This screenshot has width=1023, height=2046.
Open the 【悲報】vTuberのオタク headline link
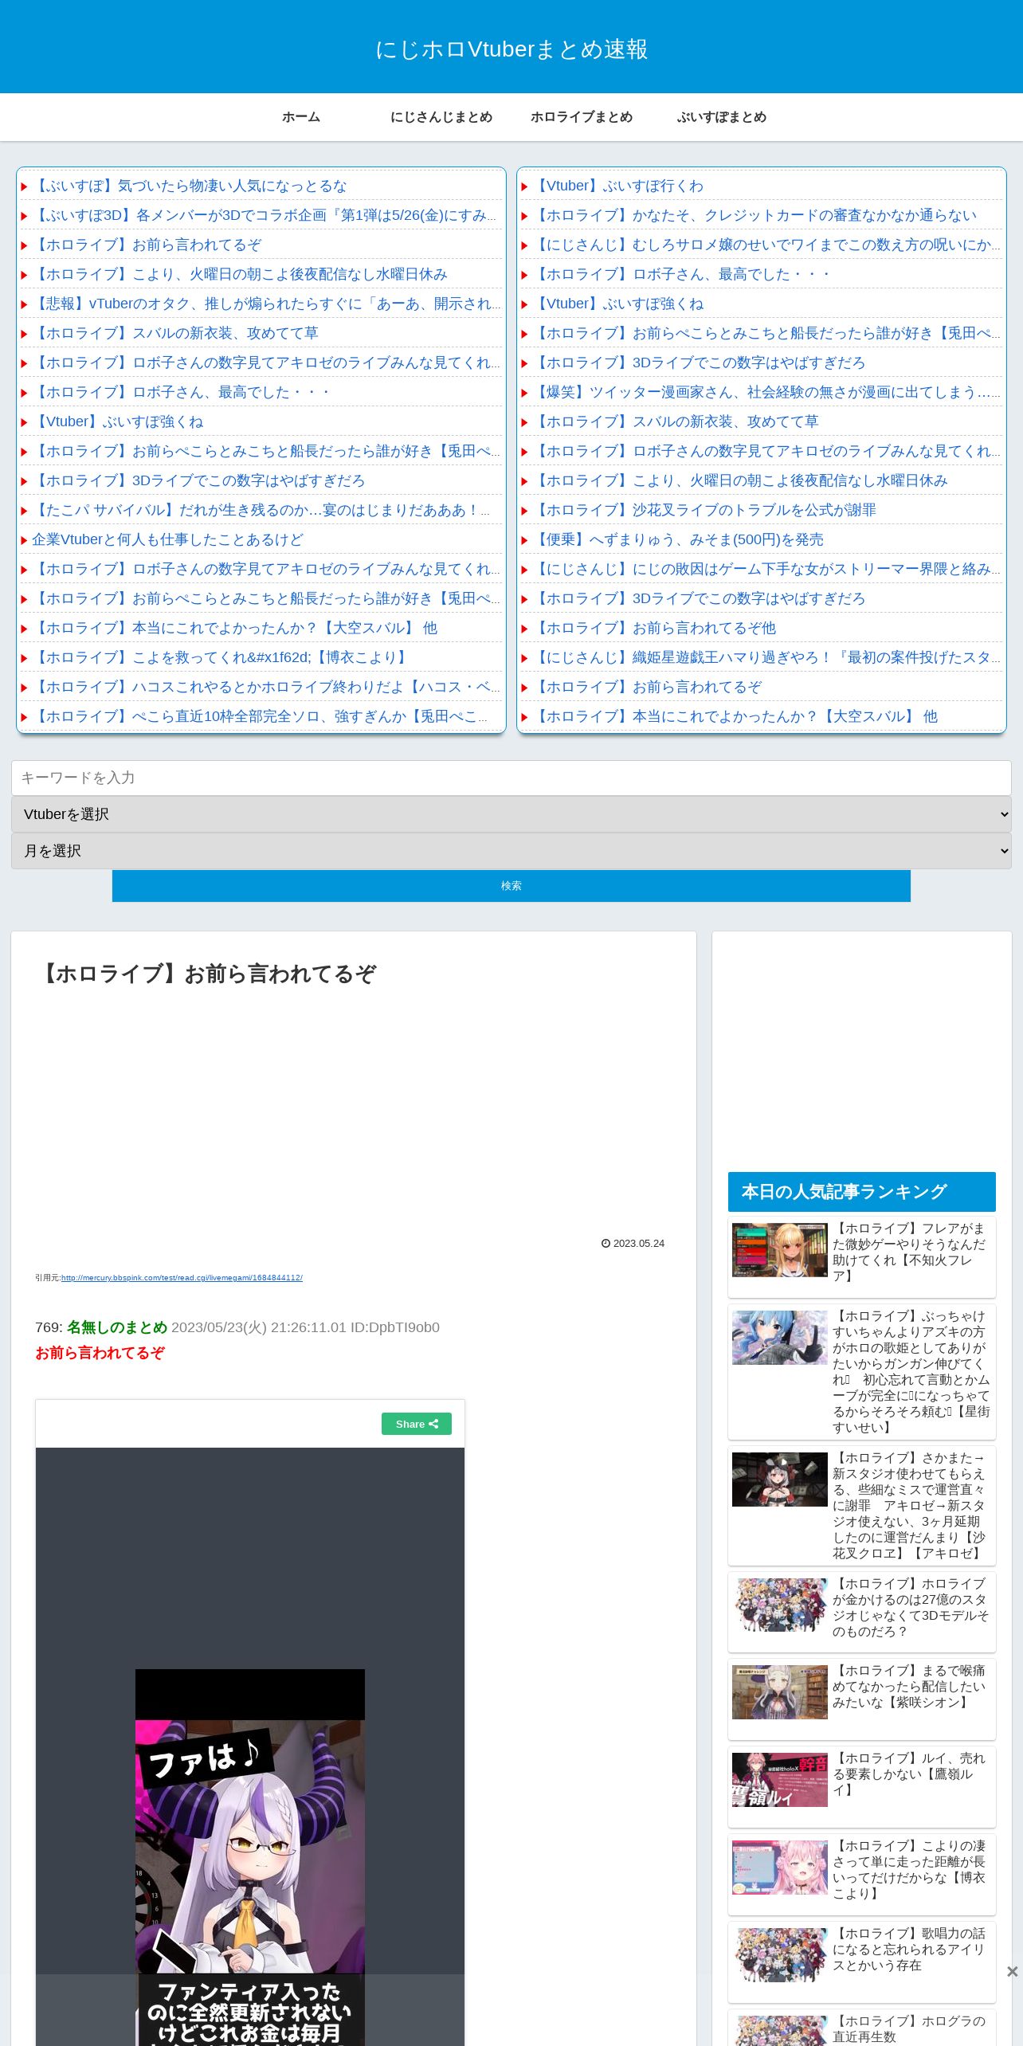point(266,304)
